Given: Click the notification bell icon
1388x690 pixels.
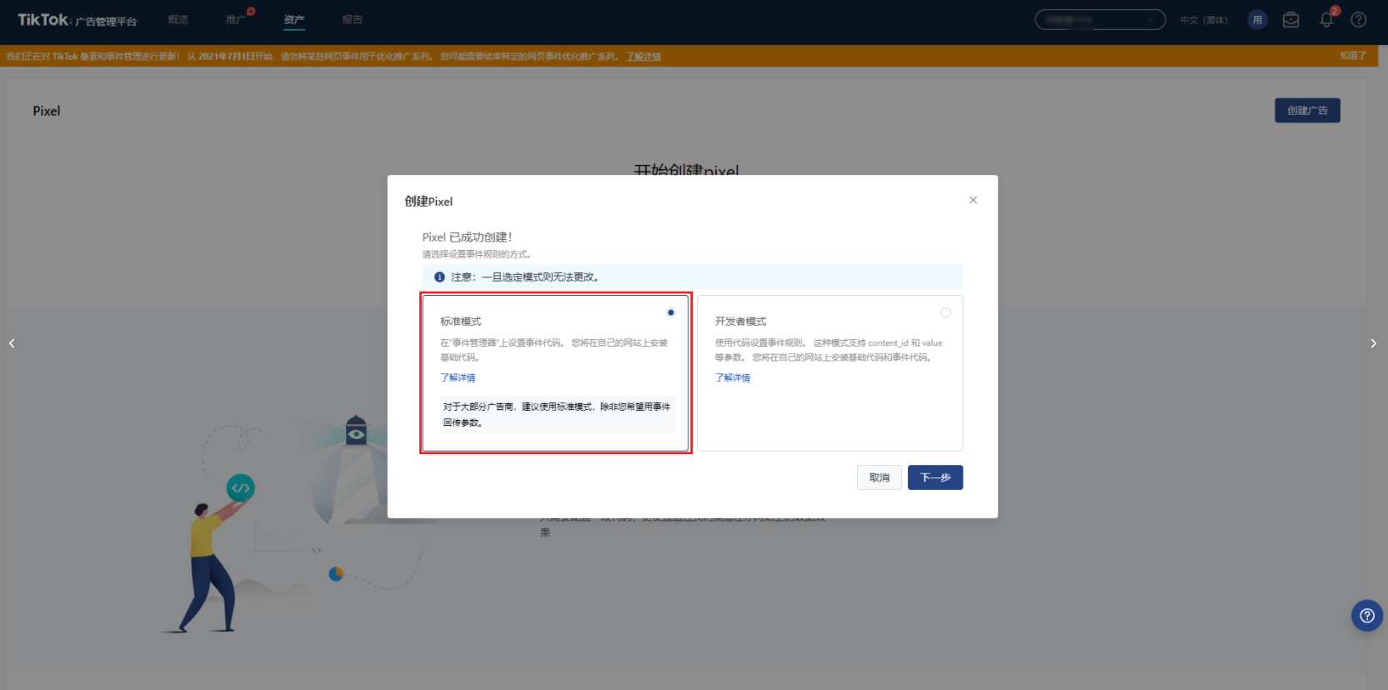Looking at the screenshot, I should (1326, 20).
